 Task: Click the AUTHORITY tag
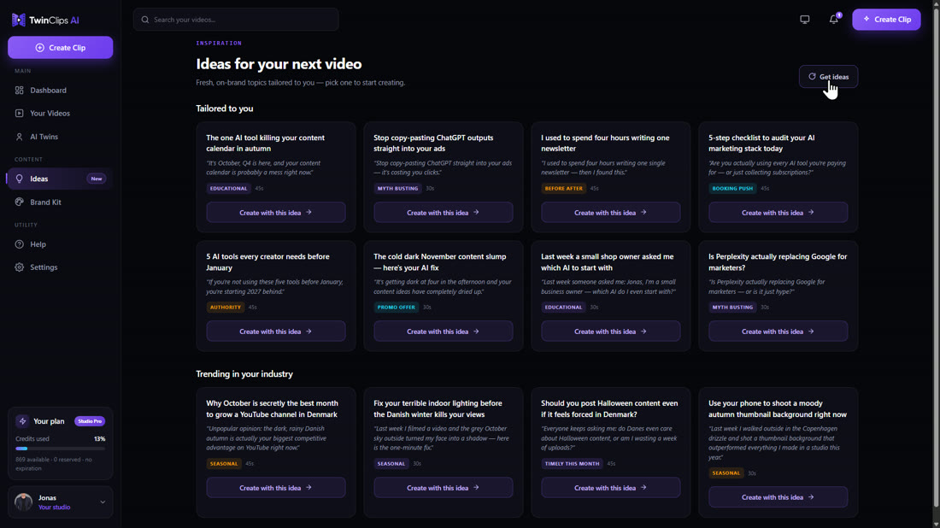click(226, 307)
